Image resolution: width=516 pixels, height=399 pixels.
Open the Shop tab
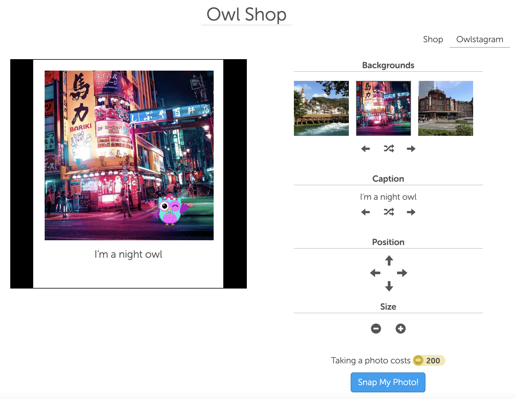(433, 40)
